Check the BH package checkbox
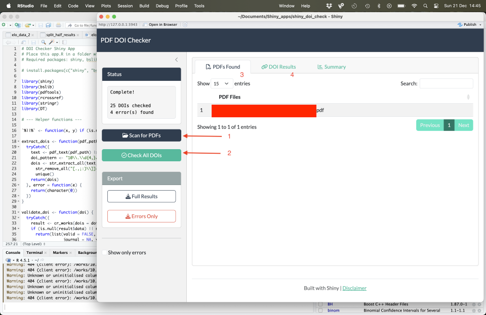486x315 pixels. [x=320, y=304]
